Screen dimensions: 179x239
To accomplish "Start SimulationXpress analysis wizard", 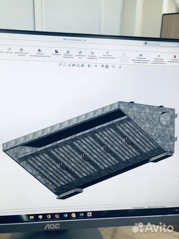I will (x=141, y=58).
